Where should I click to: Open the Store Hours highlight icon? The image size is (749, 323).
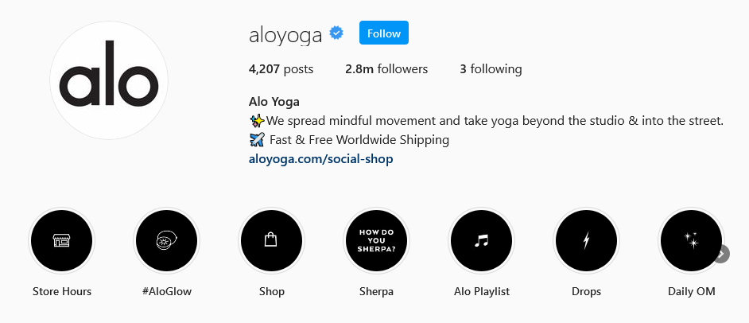point(61,240)
